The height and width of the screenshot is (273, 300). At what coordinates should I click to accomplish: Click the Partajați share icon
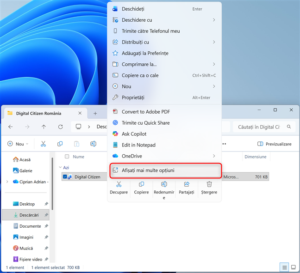pyautogui.click(x=187, y=184)
